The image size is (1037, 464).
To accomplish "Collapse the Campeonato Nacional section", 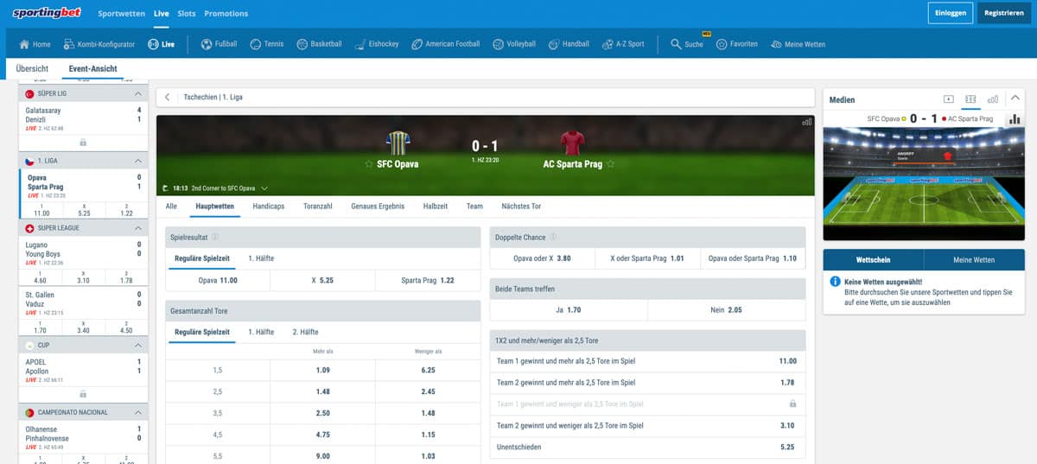I will (138, 413).
